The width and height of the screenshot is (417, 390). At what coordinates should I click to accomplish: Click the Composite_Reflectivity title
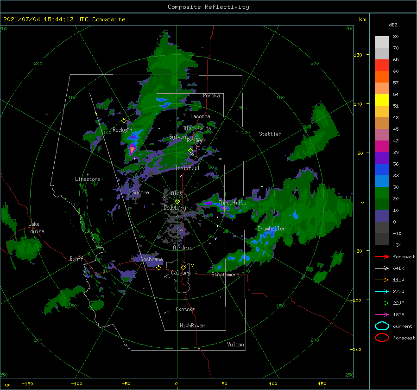pos(208,7)
